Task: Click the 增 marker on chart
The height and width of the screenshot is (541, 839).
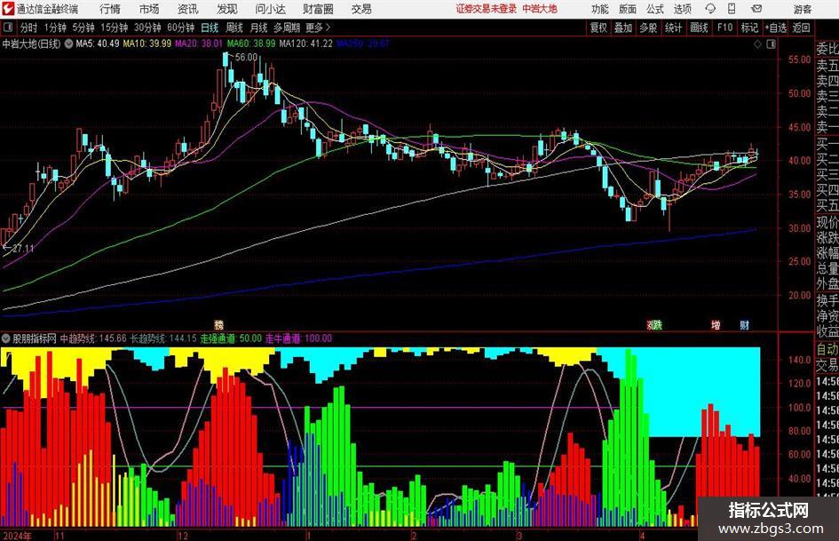Action: pyautogui.click(x=716, y=325)
